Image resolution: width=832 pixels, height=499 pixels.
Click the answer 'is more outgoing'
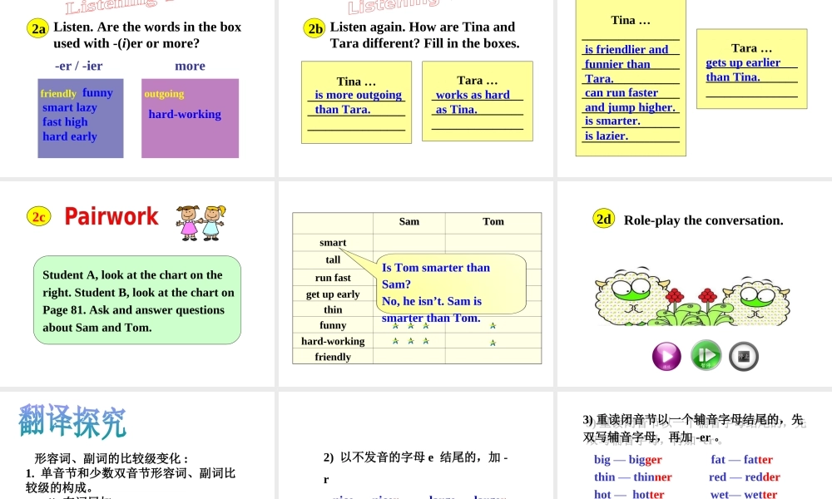click(x=358, y=95)
